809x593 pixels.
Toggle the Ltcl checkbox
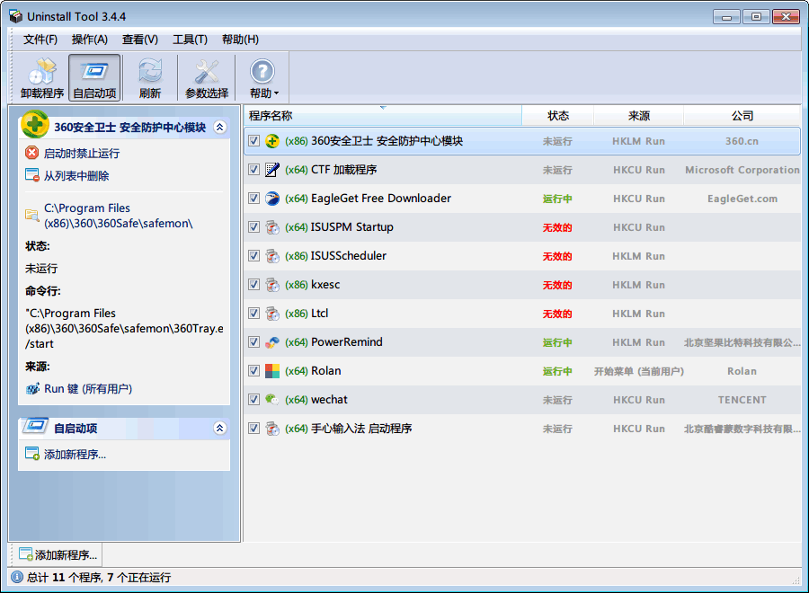[253, 314]
